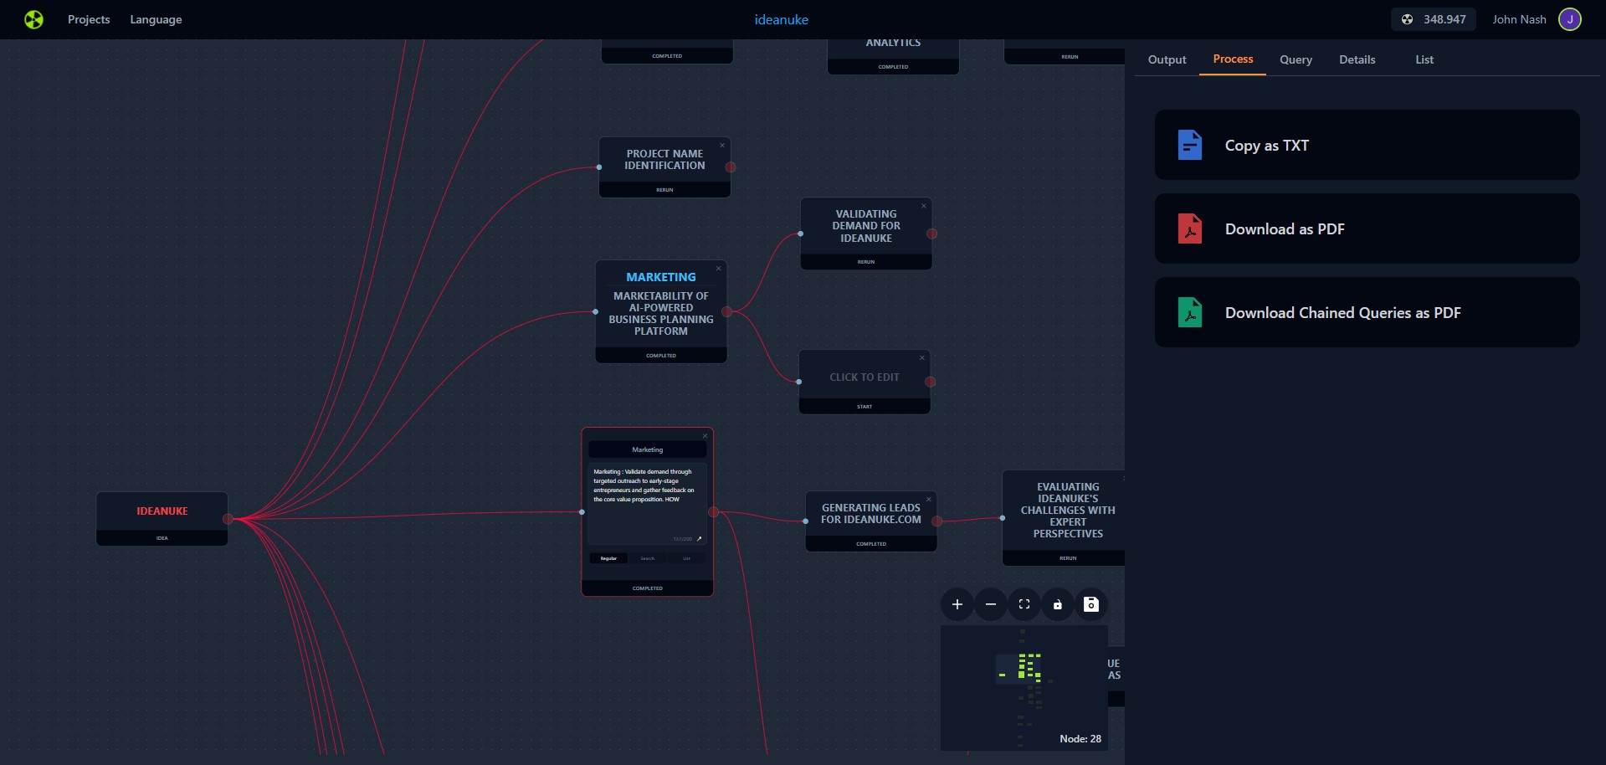The height and width of the screenshot is (765, 1606).
Task: Rerun the Project Name Identification node
Action: [x=664, y=190]
